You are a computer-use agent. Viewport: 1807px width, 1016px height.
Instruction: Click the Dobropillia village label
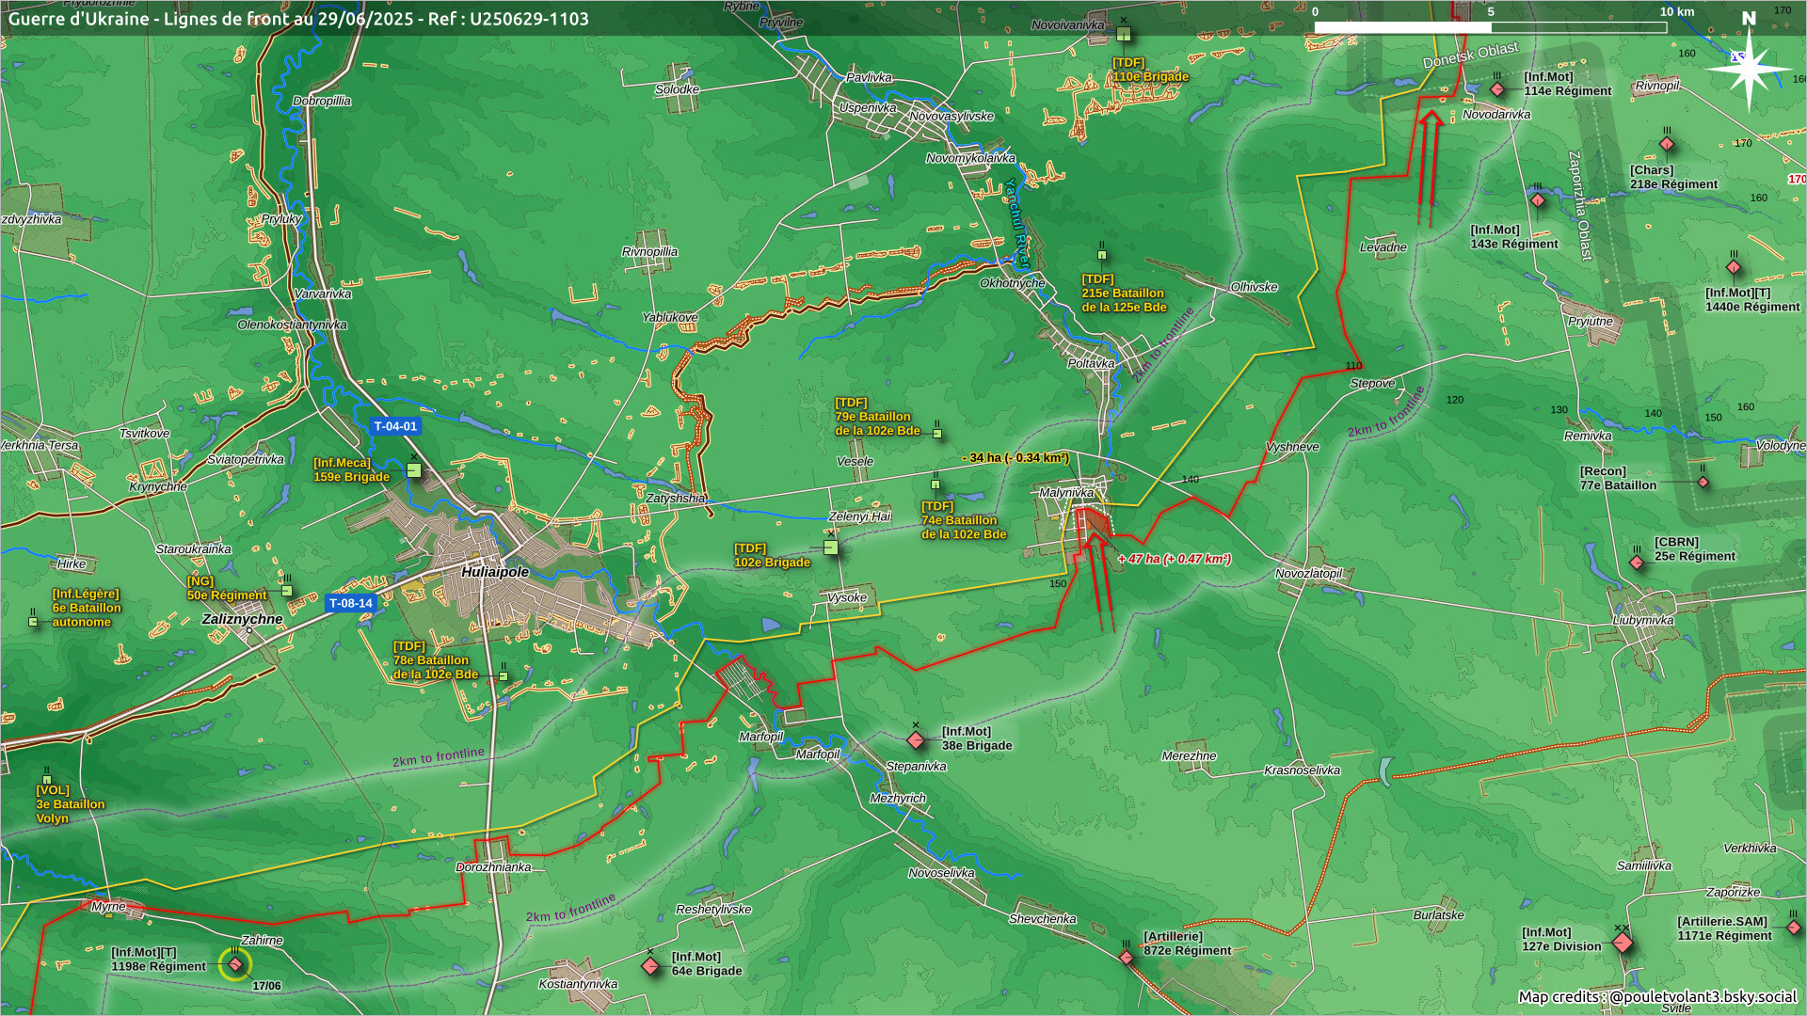322,101
